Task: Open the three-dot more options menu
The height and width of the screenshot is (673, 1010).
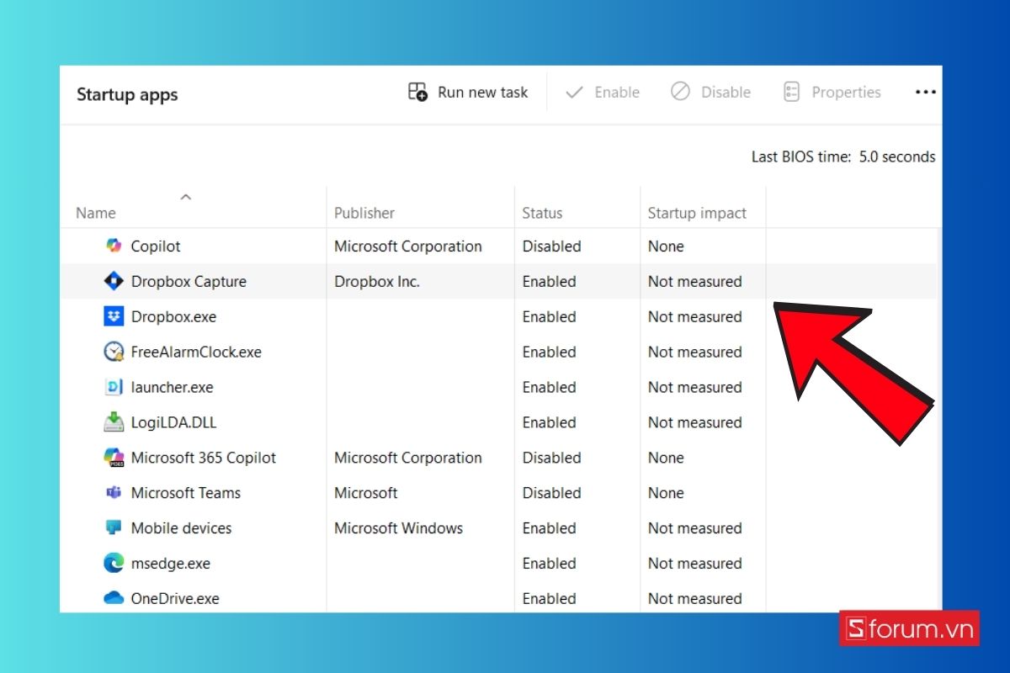Action: click(x=925, y=93)
